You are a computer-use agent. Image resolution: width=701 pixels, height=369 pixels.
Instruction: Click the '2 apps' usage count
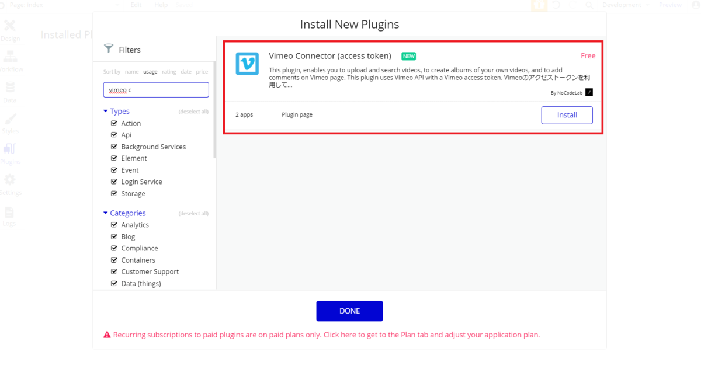point(244,114)
